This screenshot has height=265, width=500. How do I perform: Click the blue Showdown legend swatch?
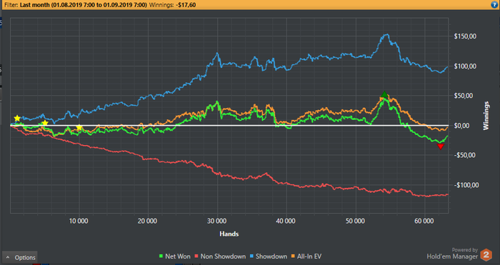(251, 256)
